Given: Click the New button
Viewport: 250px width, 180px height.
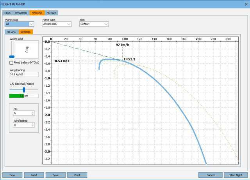Looking at the screenshot, I should click(12, 175).
